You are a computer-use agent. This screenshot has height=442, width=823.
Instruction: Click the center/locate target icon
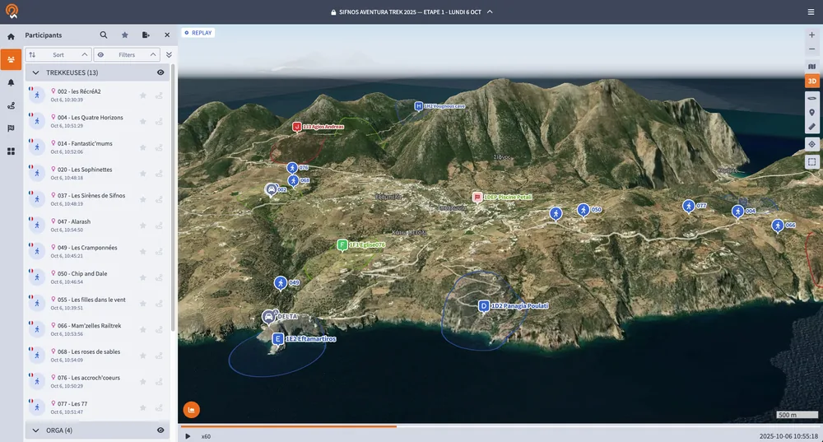click(x=812, y=144)
